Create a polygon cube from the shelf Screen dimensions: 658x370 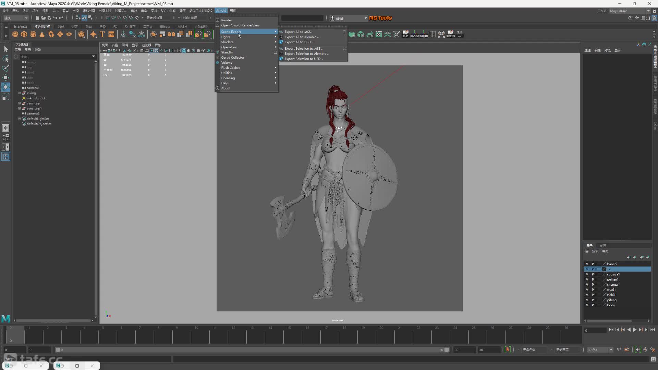coord(24,34)
